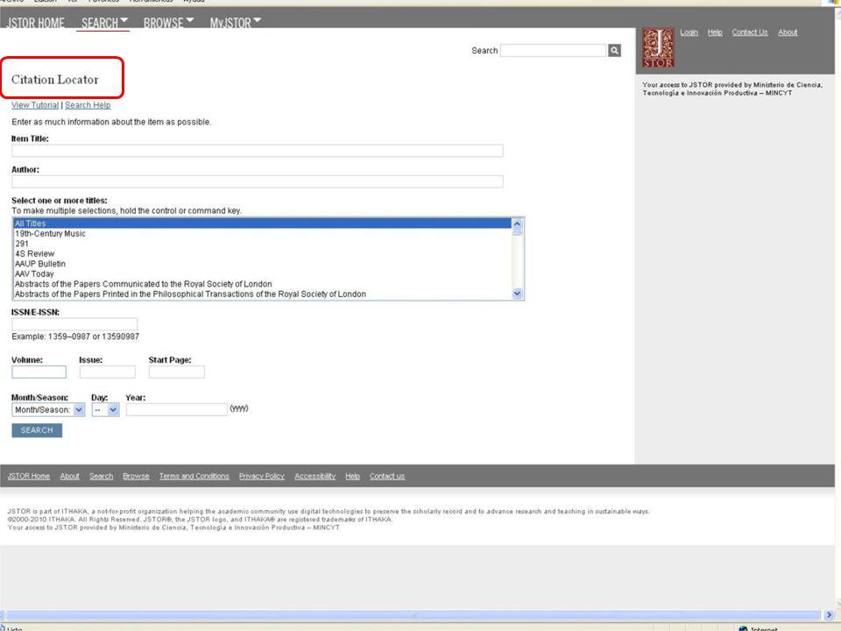Open Contact Us link in header

click(x=750, y=32)
